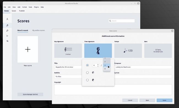The width and height of the screenshot is (179, 108).
Task: Choose 2 in the denominator list
Action: pos(107,62)
